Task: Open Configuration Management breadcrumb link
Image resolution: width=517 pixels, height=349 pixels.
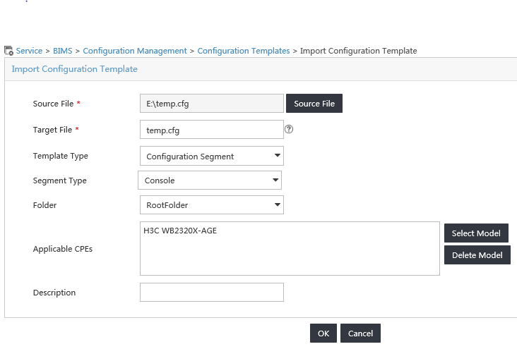Action: click(x=134, y=51)
